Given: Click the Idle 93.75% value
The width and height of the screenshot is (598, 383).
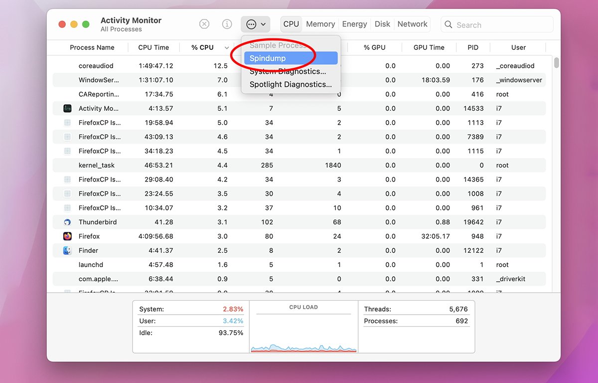Looking at the screenshot, I should pyautogui.click(x=231, y=333).
